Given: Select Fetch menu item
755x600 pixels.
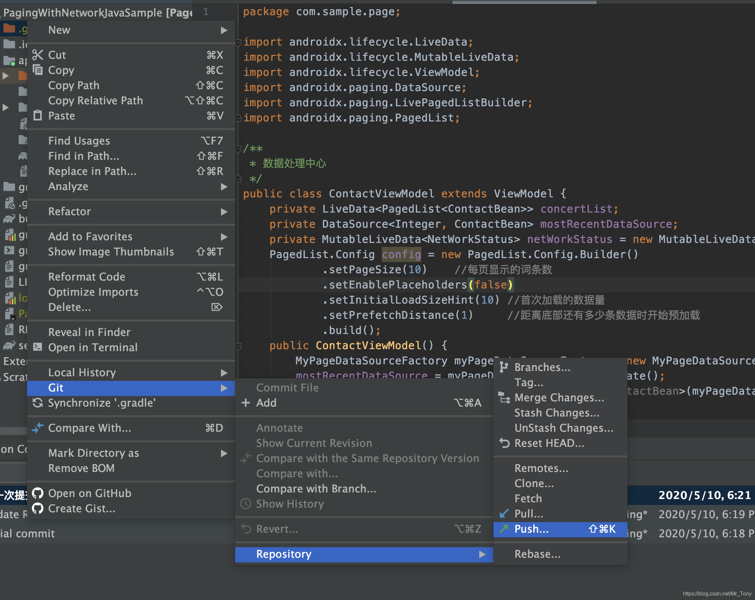Looking at the screenshot, I should click(560, 499).
